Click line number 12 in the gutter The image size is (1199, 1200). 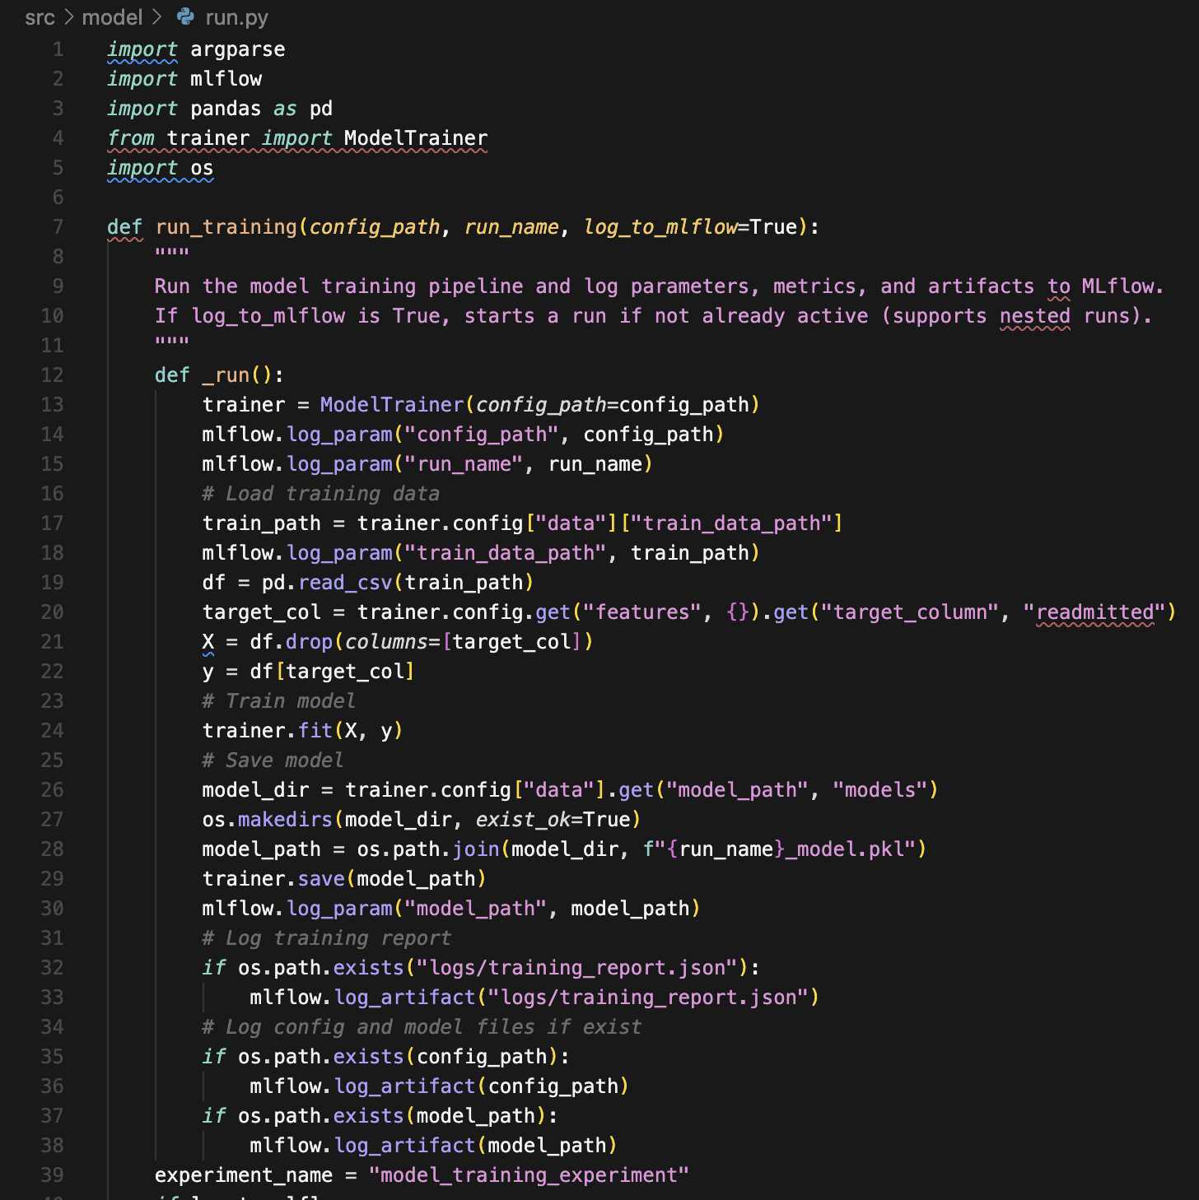(x=52, y=375)
